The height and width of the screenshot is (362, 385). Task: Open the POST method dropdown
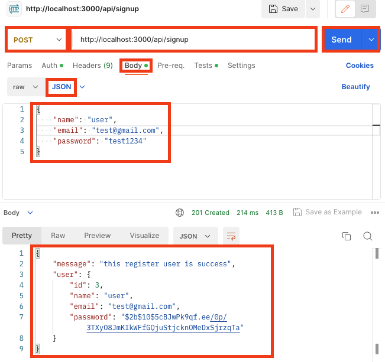[x=37, y=40]
